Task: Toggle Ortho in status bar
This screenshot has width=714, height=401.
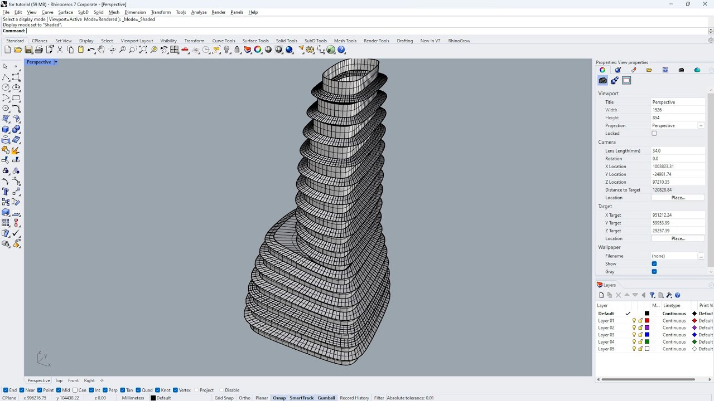Action: click(244, 398)
